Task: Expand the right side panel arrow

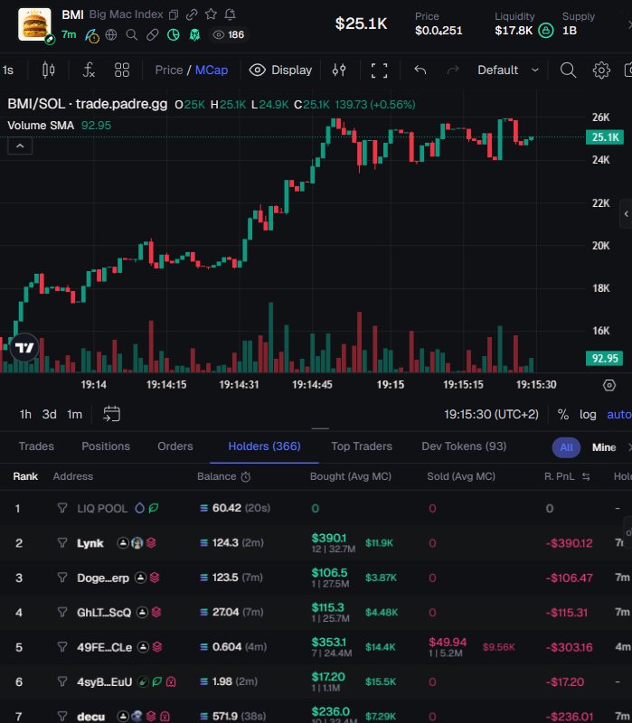Action: pyautogui.click(x=626, y=213)
